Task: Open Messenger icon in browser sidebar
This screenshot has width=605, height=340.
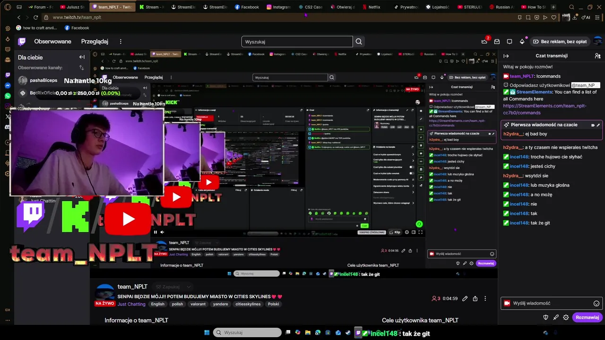Action: click(x=8, y=85)
